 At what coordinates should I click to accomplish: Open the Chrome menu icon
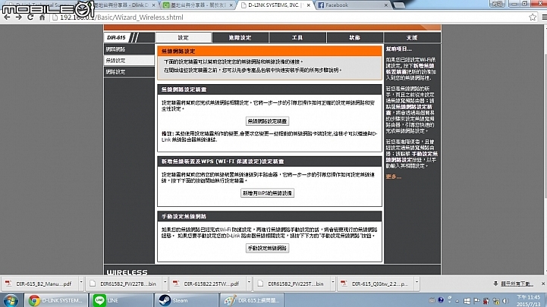pyautogui.click(x=544, y=17)
